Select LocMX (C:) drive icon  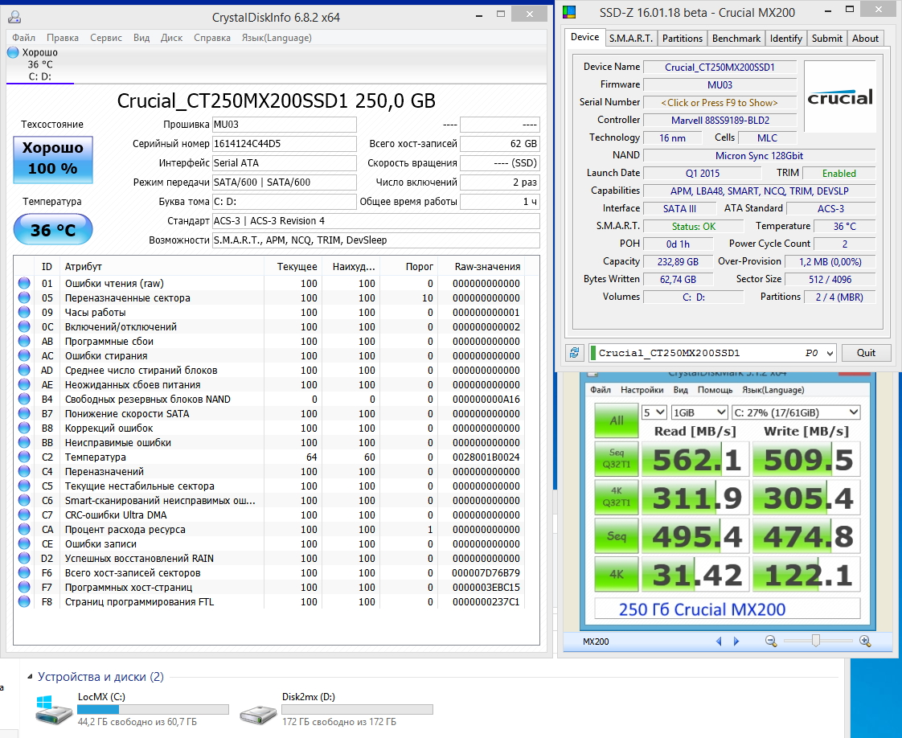(x=54, y=709)
